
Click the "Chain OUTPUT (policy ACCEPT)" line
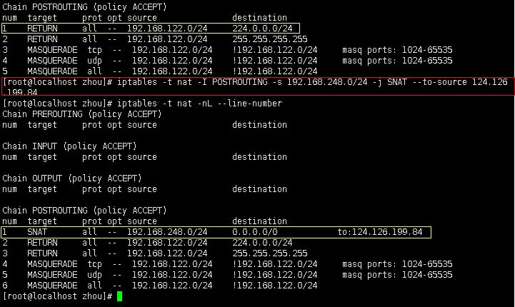pyautogui.click(x=72, y=178)
